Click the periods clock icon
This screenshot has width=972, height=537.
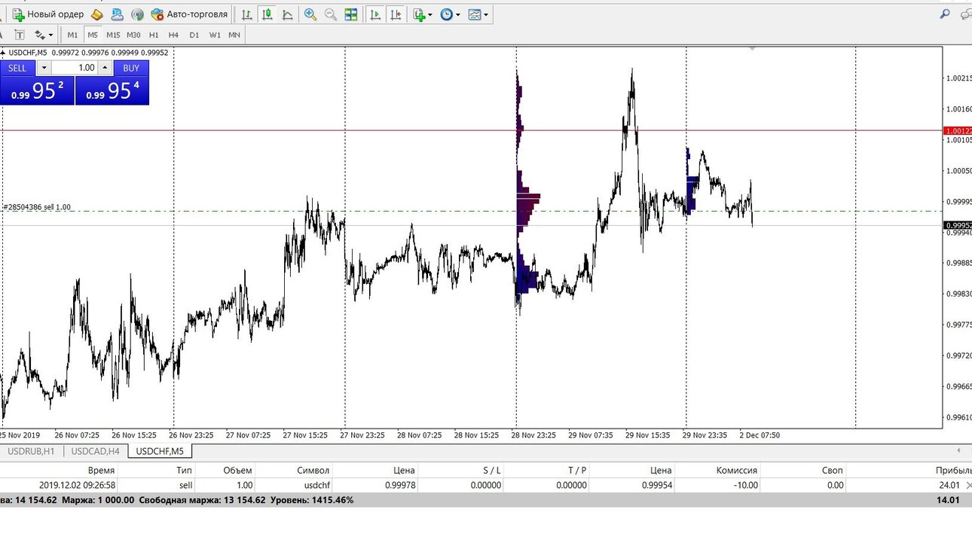click(446, 14)
